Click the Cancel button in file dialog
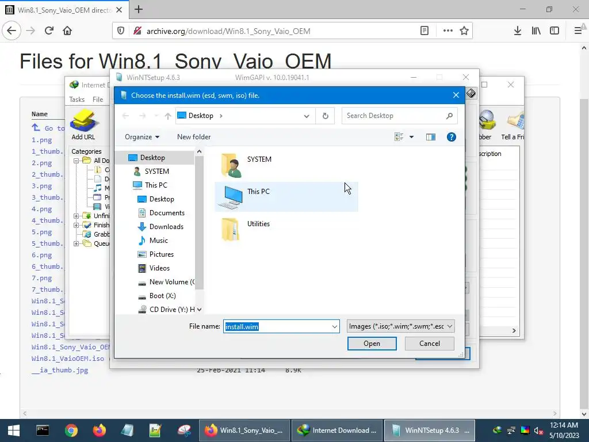 (429, 344)
